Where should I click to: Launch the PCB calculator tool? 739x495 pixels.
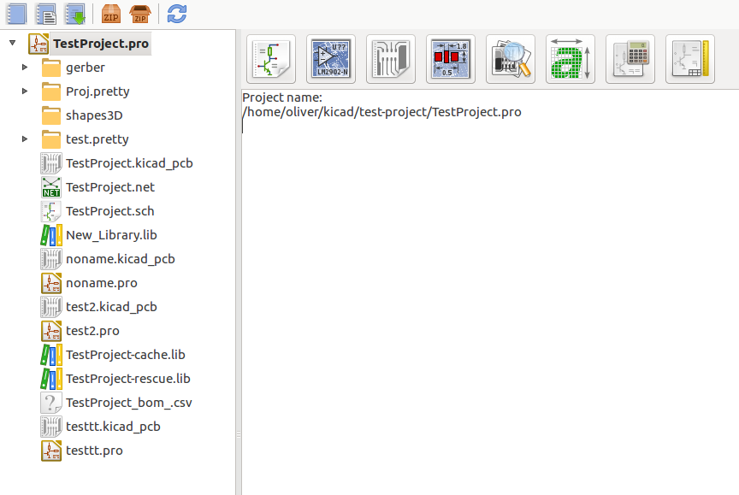coord(630,59)
